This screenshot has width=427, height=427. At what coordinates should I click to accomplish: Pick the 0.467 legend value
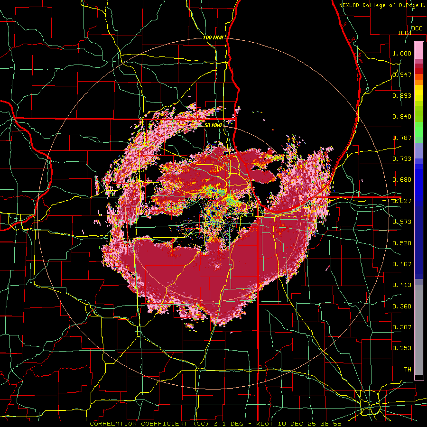pos(402,264)
